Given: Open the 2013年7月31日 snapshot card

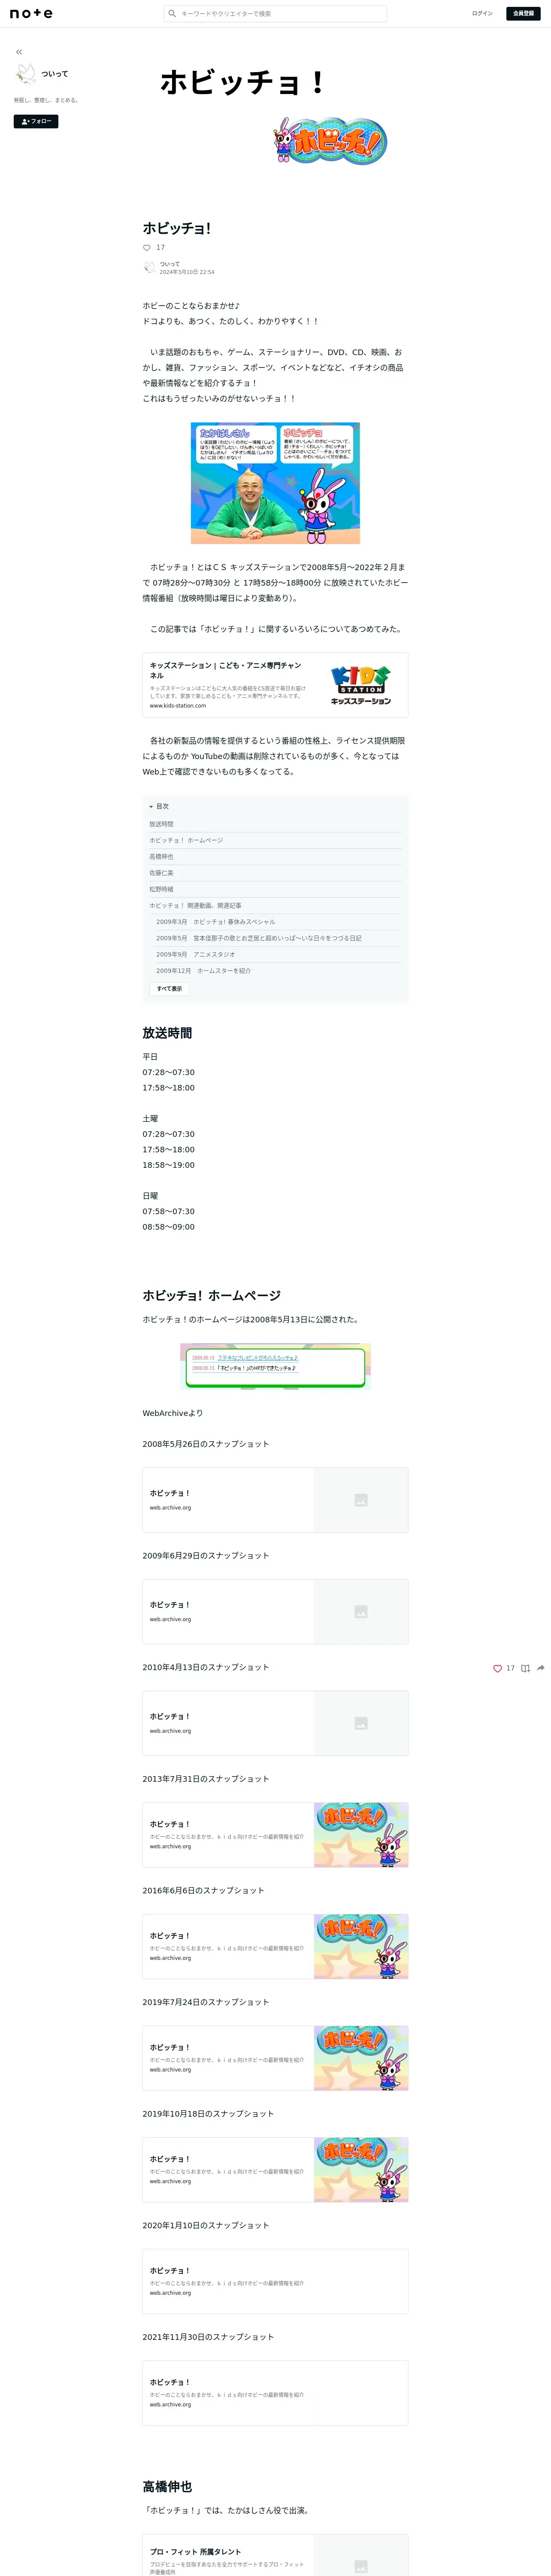Looking at the screenshot, I should pyautogui.click(x=275, y=1835).
